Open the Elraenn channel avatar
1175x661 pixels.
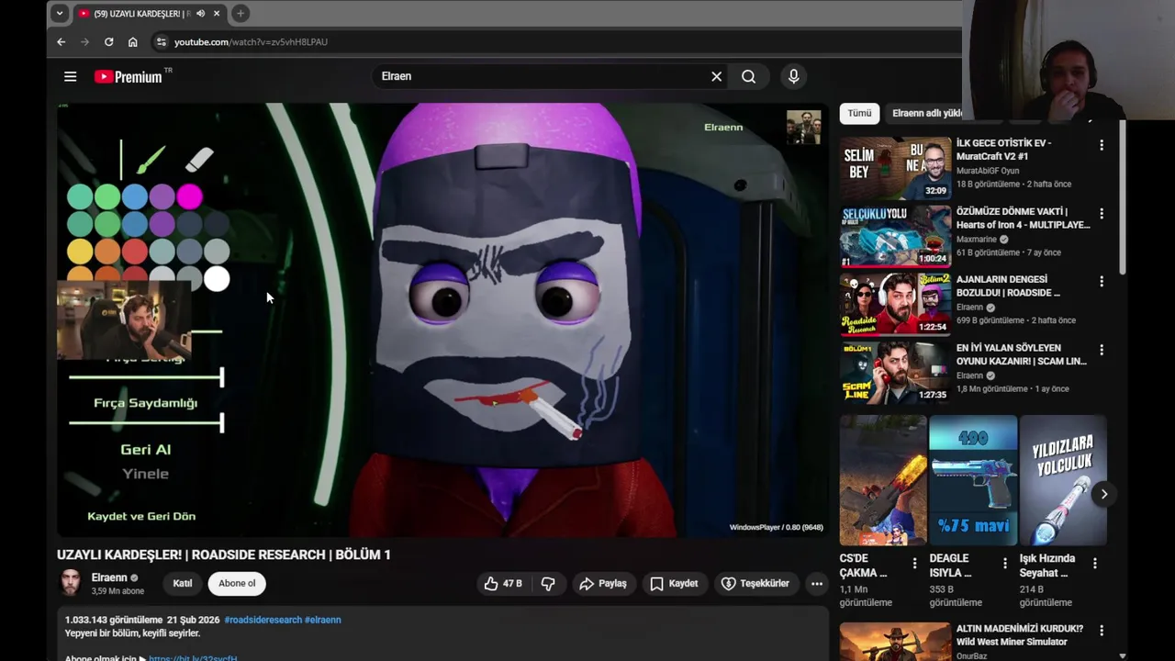click(71, 583)
